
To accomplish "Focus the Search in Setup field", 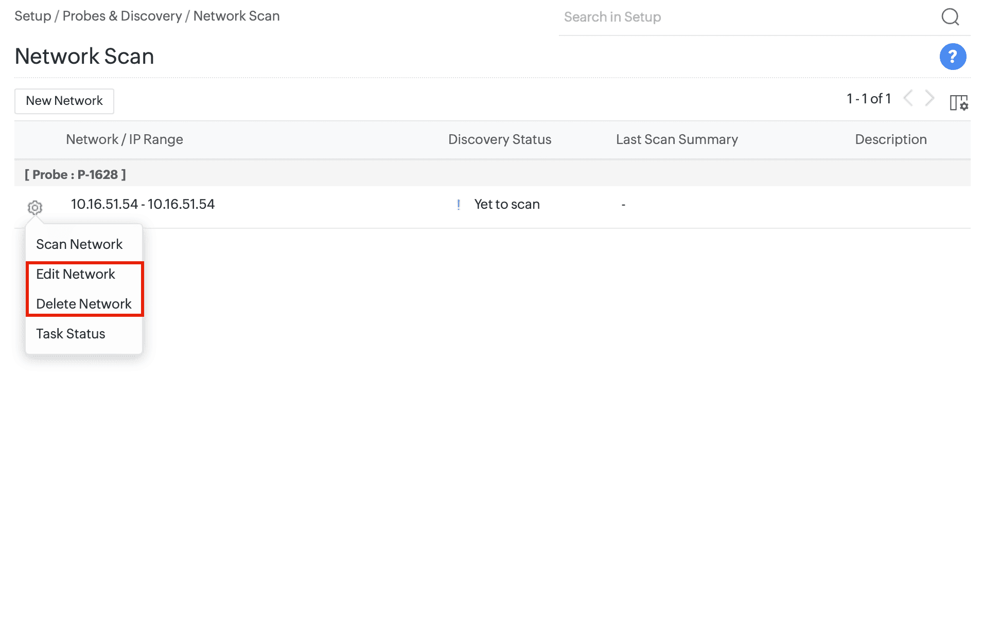I will 746,17.
